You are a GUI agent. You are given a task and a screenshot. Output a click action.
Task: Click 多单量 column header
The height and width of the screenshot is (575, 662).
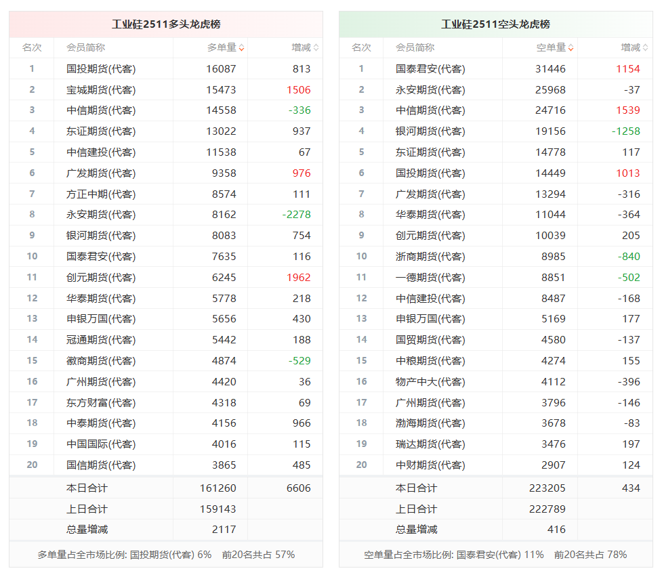(x=222, y=47)
